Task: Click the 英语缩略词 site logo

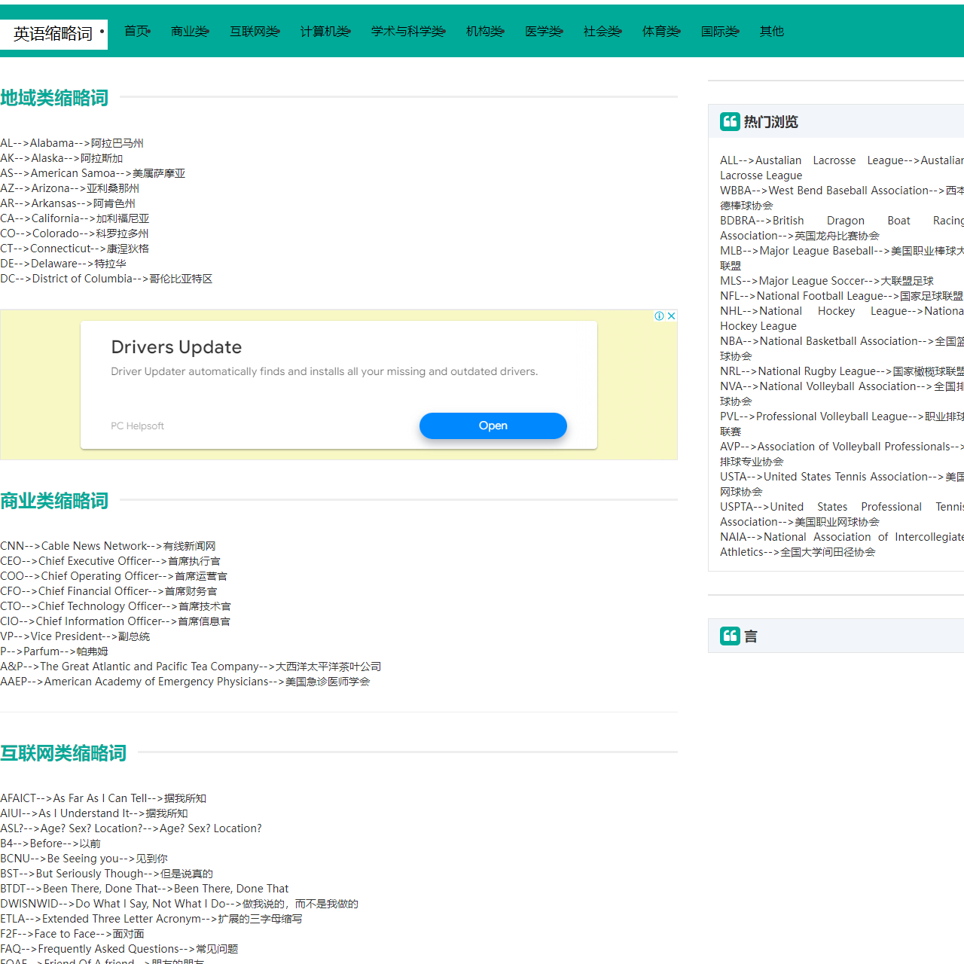Action: (x=53, y=34)
